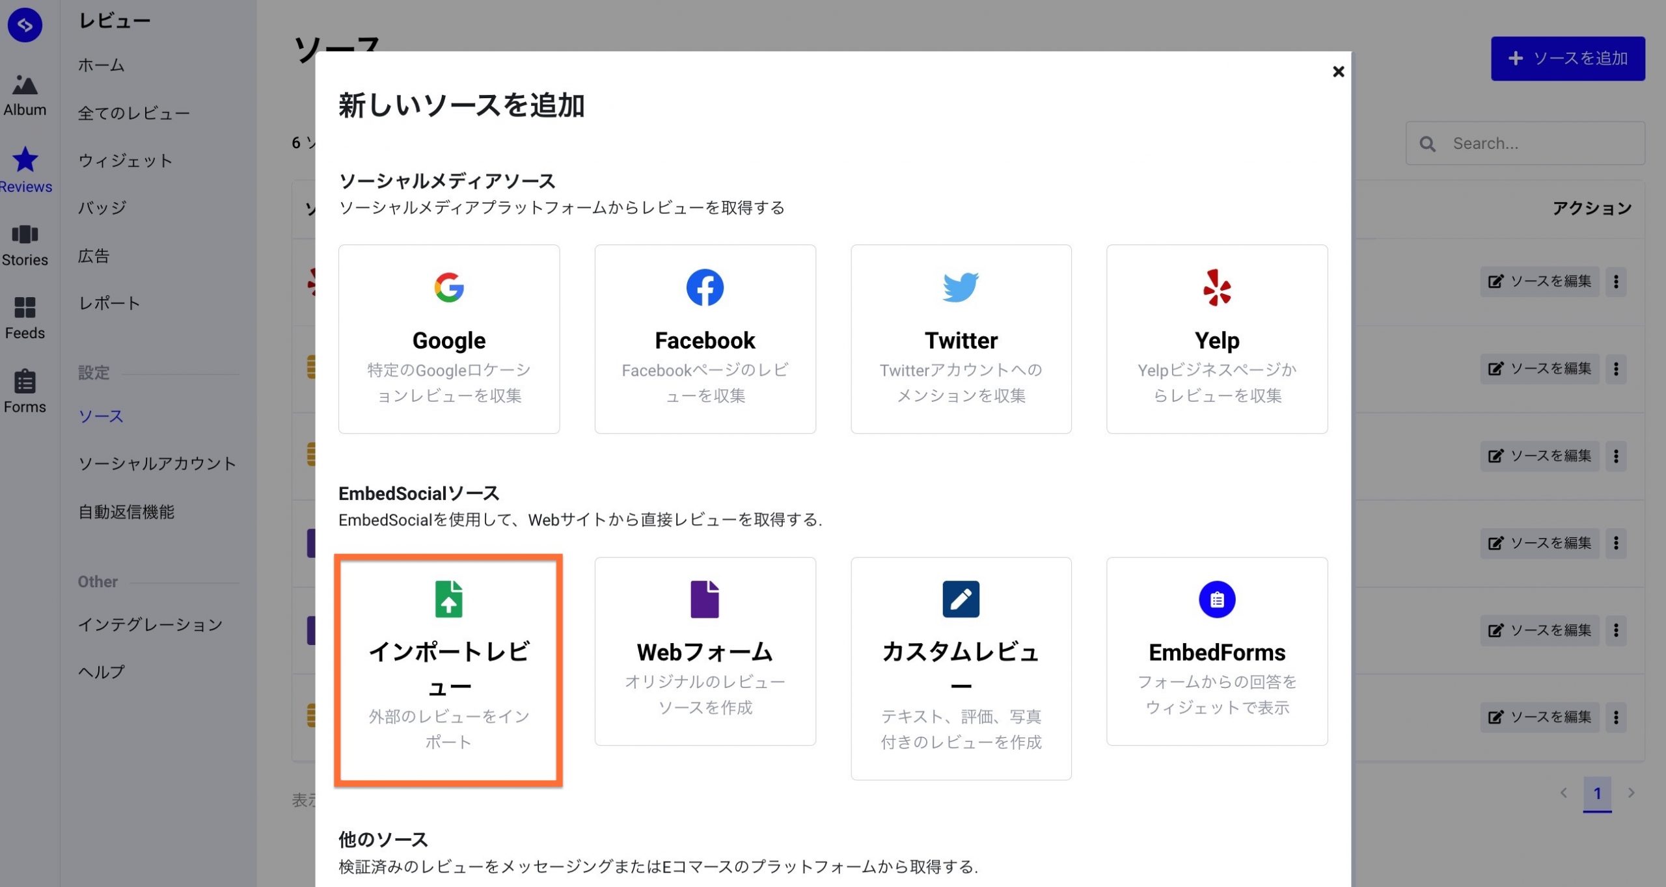The image size is (1666, 887).
Task: Open the Forms clipboard icon
Action: (x=25, y=381)
